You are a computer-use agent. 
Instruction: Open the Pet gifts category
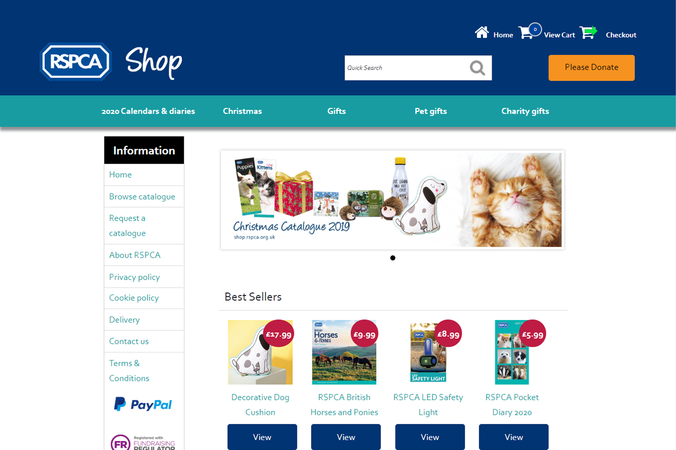(431, 111)
